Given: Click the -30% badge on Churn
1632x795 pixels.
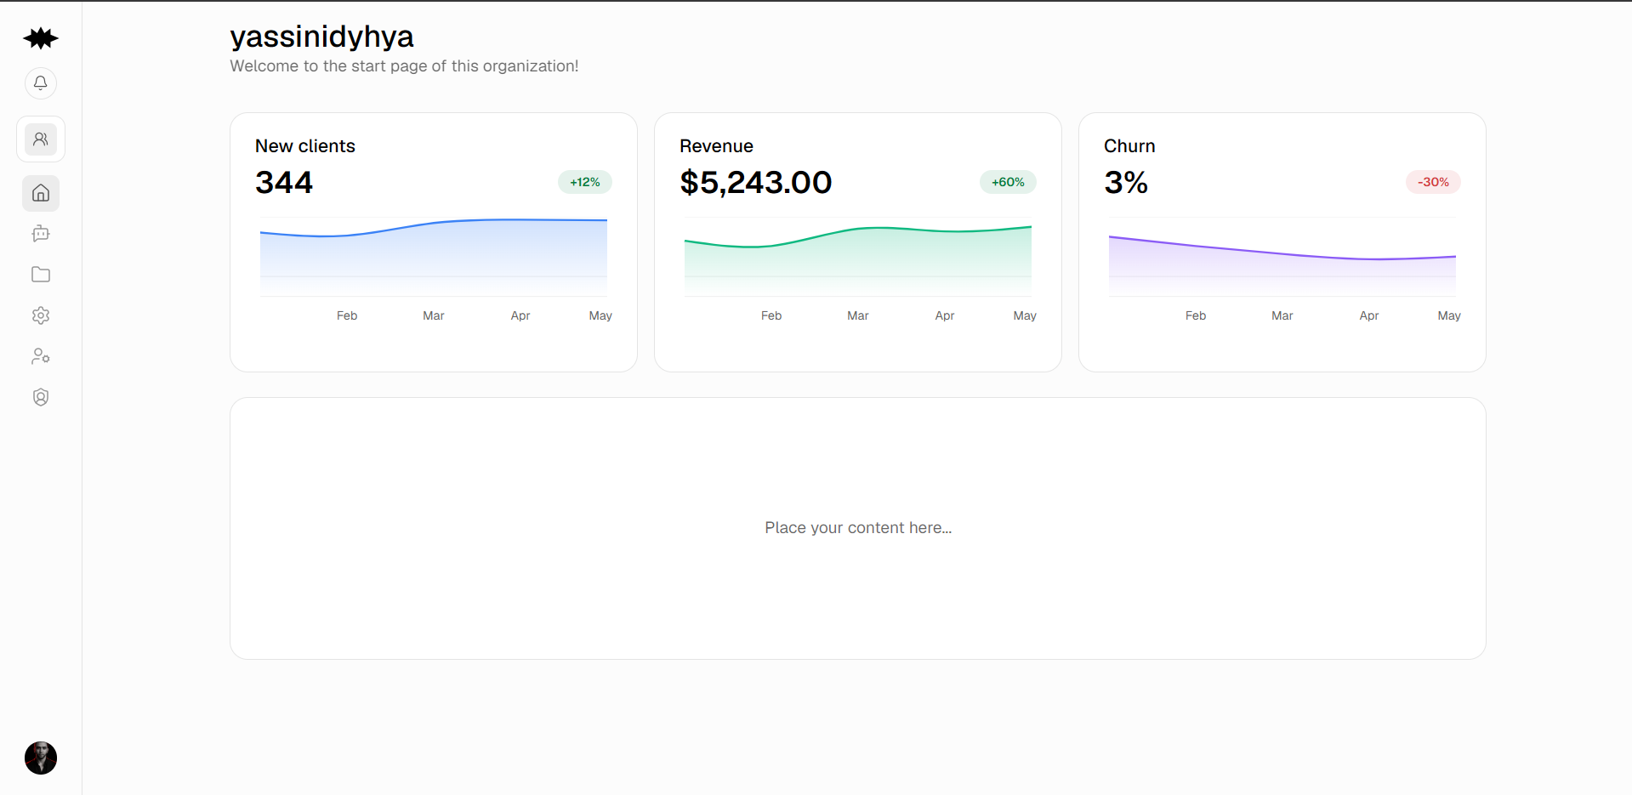Looking at the screenshot, I should point(1433,182).
